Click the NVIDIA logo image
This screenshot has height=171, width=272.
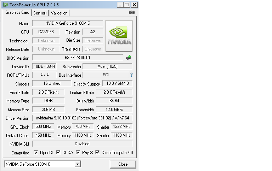(119, 36)
